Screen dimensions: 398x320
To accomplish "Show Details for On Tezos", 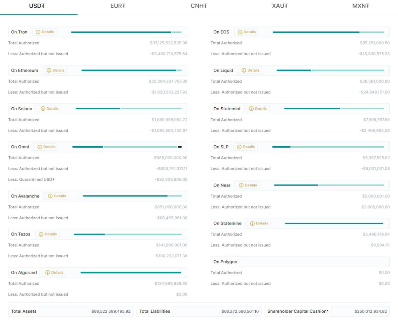I will pos(47,234).
